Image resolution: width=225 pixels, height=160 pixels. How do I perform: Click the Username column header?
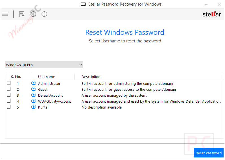46,77
